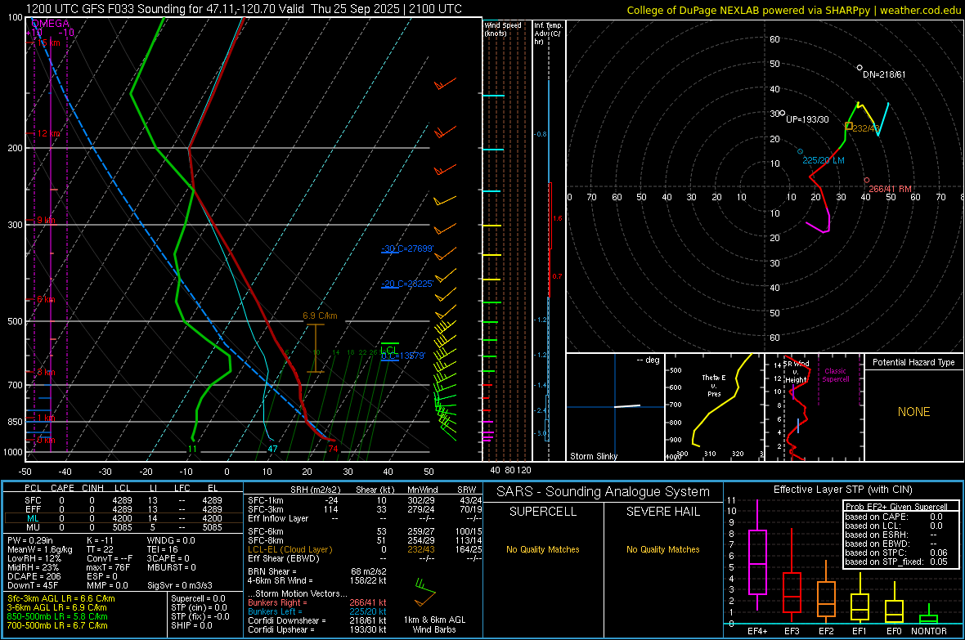Click 'No Quality Matches' under SUPERCELL

pos(543,549)
